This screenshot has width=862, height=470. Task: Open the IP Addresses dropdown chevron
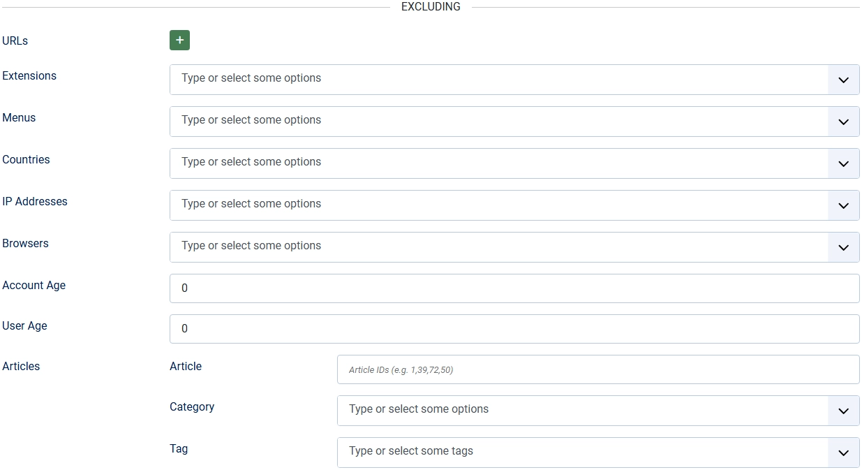pyautogui.click(x=843, y=205)
